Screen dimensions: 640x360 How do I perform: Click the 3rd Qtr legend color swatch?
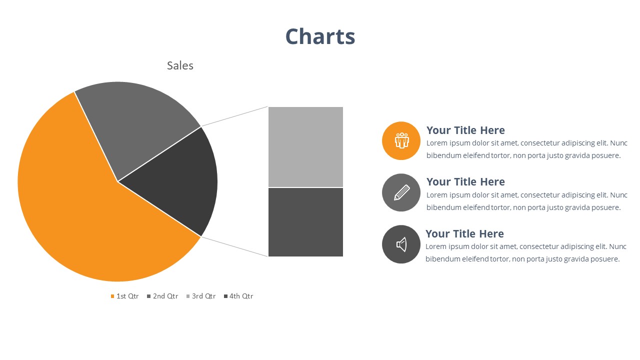(188, 296)
